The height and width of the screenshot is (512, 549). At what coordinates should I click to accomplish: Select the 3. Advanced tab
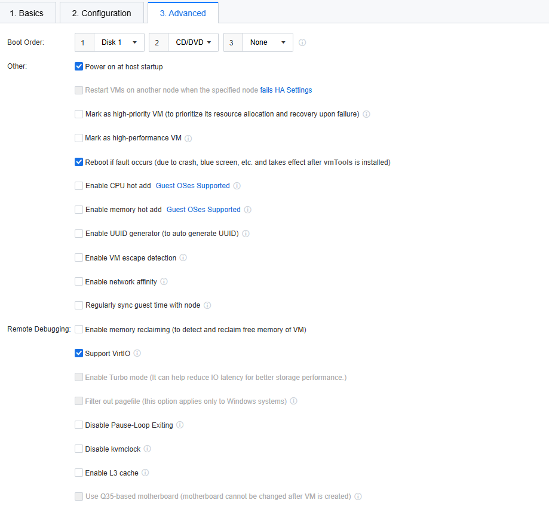click(x=183, y=13)
